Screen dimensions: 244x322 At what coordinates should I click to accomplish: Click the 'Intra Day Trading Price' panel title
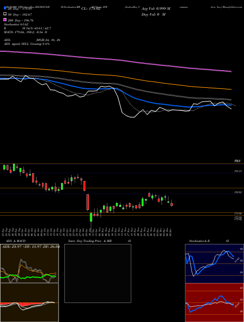point(85,241)
